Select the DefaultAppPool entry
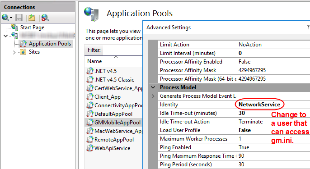Image resolution: width=310 pixels, height=169 pixels. pos(113,114)
